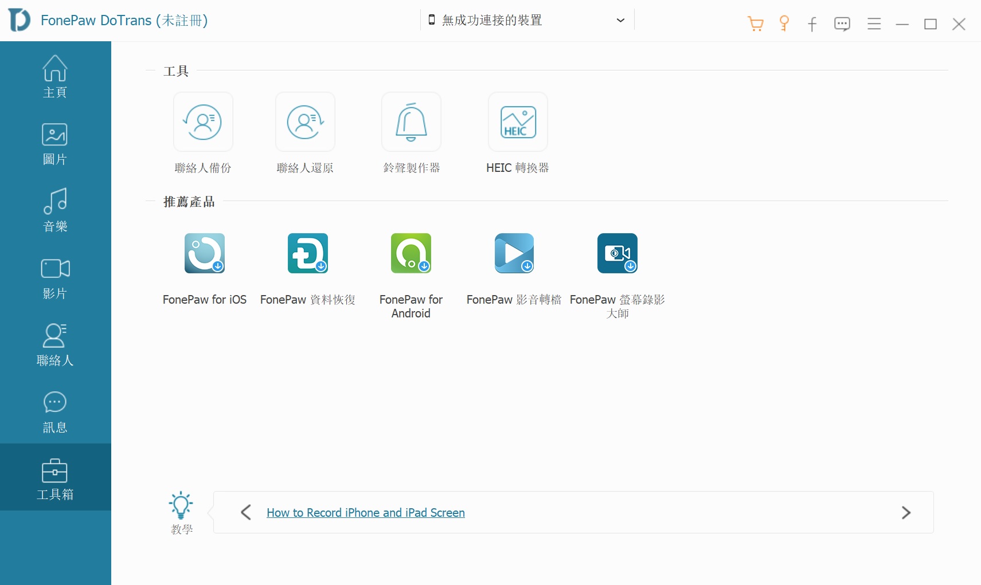
Task: Click the 聯絡人還原 label text
Action: [305, 168]
